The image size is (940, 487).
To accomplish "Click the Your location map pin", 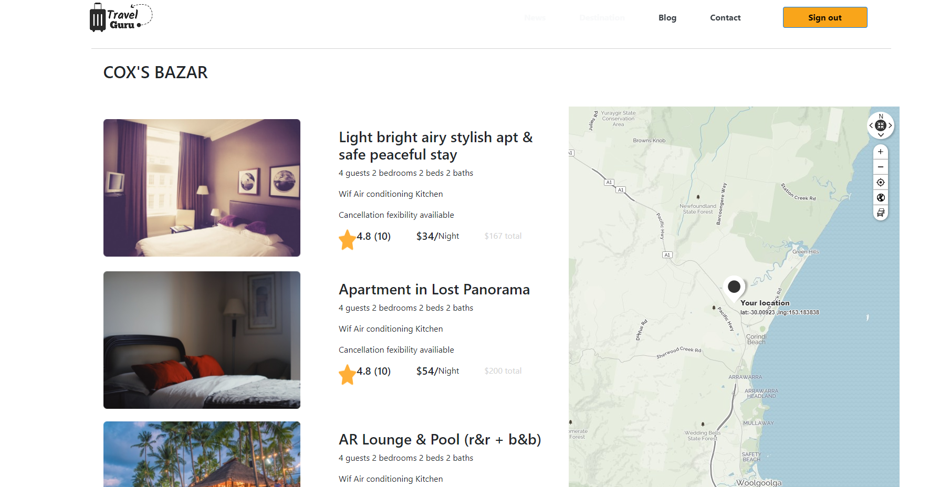I will pos(734,288).
